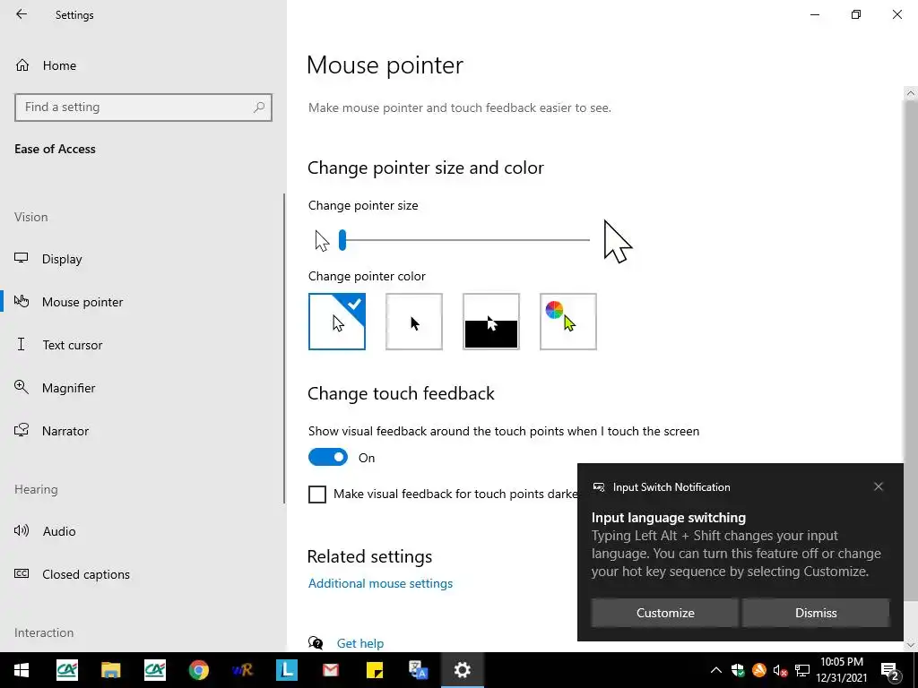Open File Explorer from the taskbar
This screenshot has width=918, height=688.
[x=110, y=670]
